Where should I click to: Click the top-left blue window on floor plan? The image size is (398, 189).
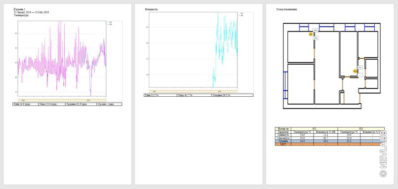[304, 27]
